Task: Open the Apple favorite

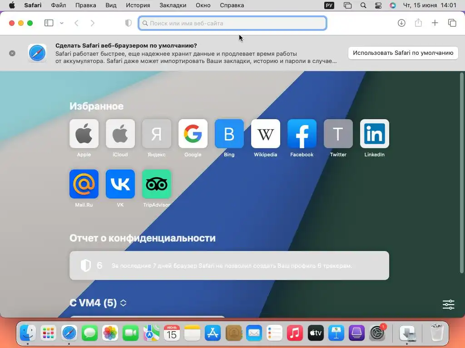Action: (84, 134)
